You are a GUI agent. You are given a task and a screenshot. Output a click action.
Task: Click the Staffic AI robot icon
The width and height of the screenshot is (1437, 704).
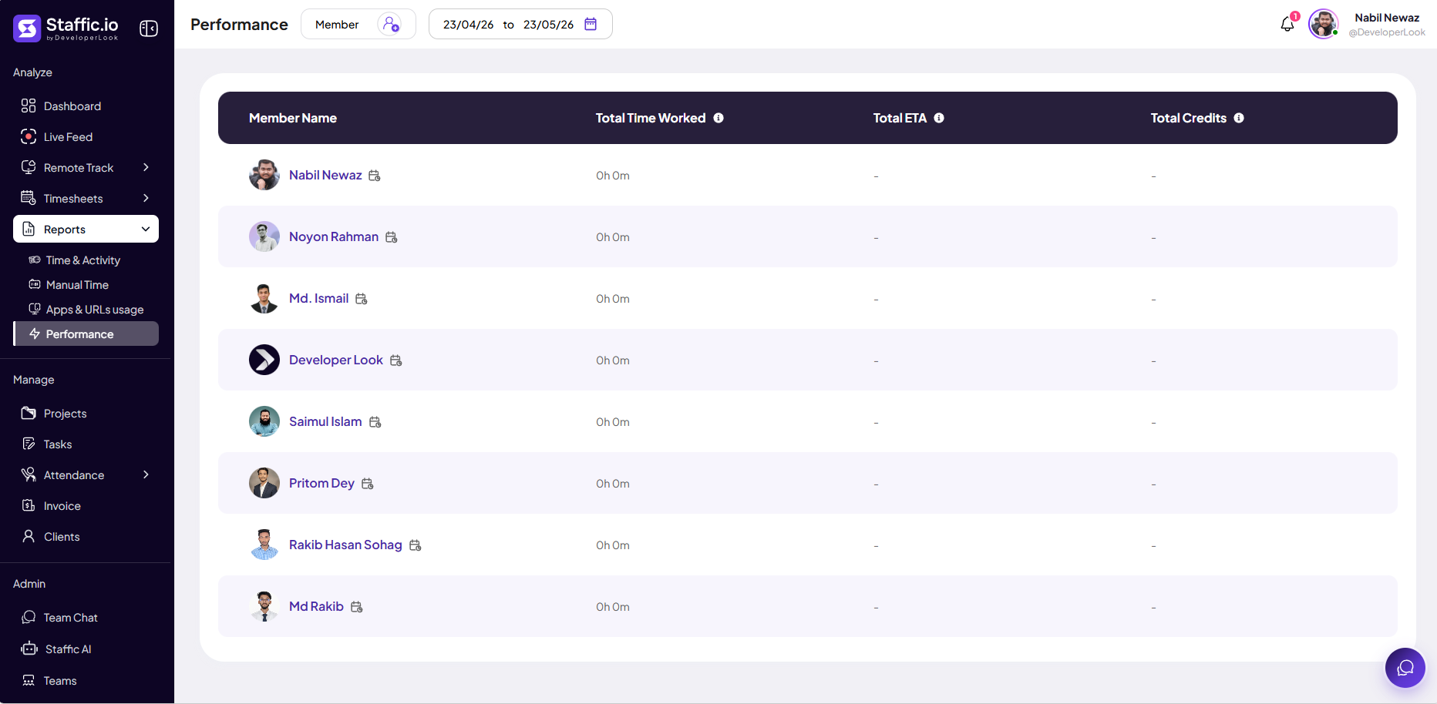(29, 649)
